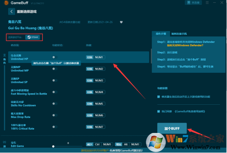Click the character category icon in sidebar
Viewport: 227px width, 153px height.
coord(5,59)
